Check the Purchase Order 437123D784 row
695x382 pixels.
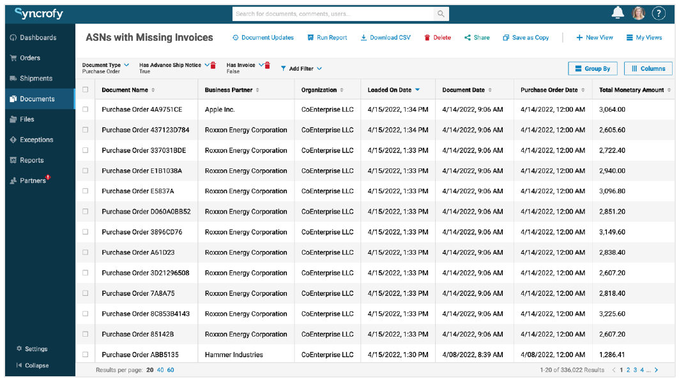pyautogui.click(x=86, y=129)
